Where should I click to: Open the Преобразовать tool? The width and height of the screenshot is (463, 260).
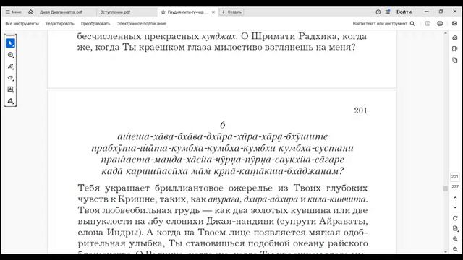pyautogui.click(x=95, y=24)
